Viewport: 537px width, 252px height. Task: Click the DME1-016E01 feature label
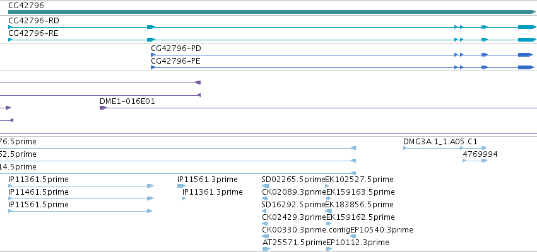pyautogui.click(x=127, y=101)
